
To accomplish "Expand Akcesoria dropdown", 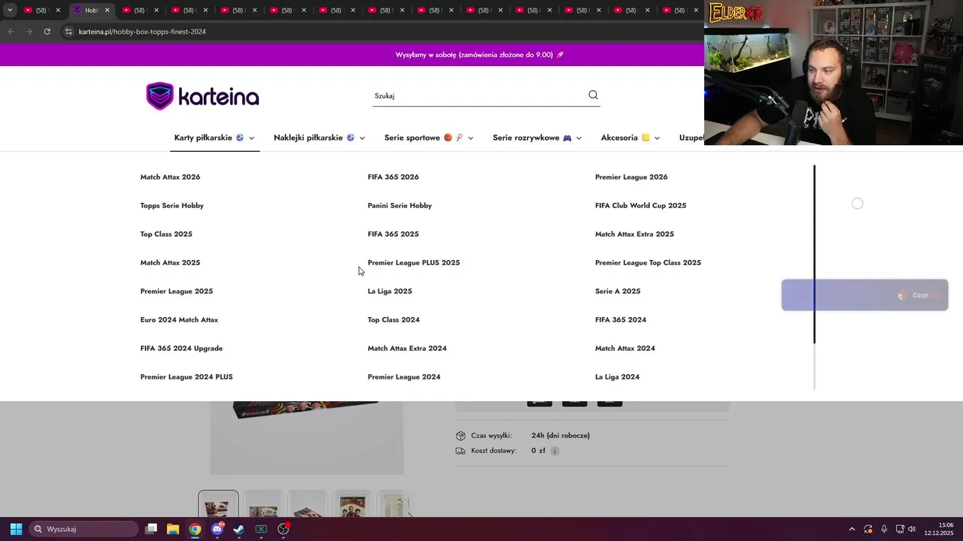I will coord(657,138).
